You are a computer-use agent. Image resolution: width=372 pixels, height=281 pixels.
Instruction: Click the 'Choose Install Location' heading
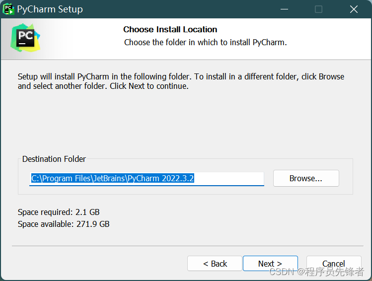tap(170, 29)
